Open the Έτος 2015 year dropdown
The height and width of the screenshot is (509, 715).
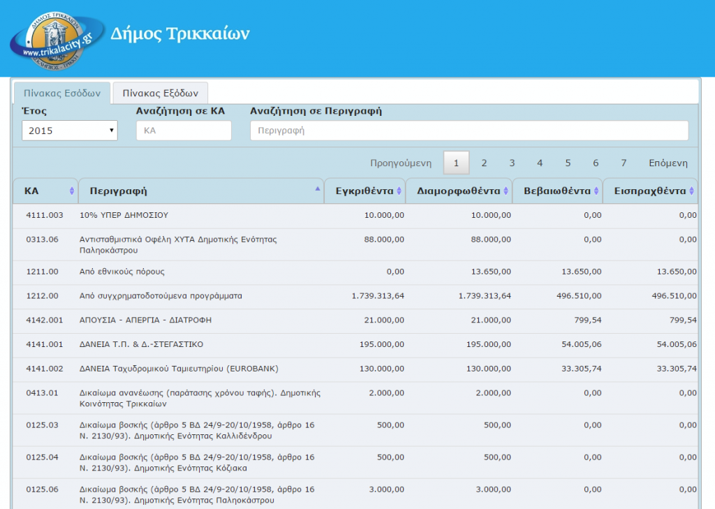point(70,131)
